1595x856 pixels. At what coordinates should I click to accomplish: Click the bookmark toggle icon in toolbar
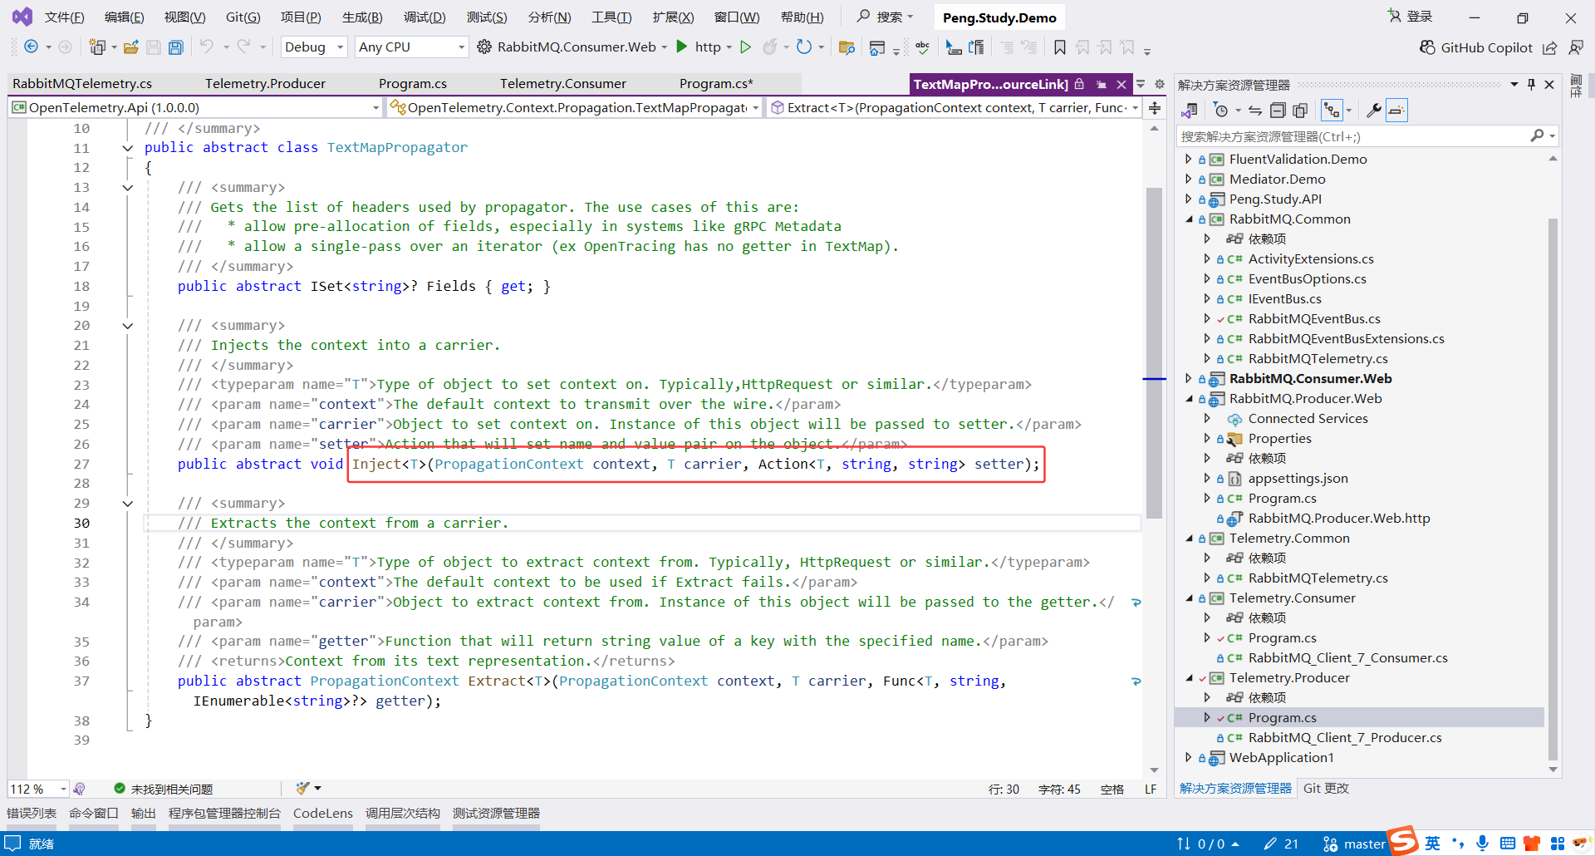(x=1059, y=47)
